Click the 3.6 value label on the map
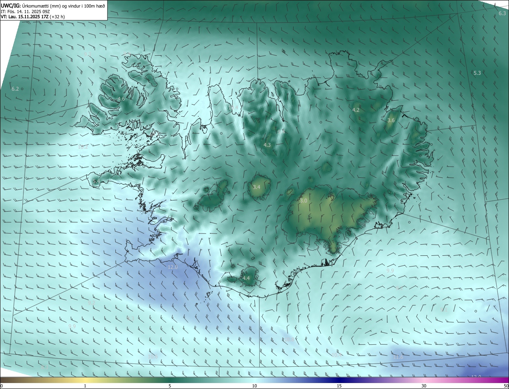Image resolution: width=509 pixels, height=389 pixels. 391,120
